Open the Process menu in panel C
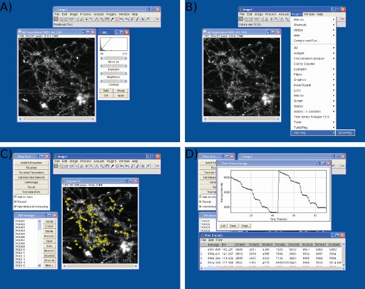This screenshot has height=289, width=365. coord(85,161)
